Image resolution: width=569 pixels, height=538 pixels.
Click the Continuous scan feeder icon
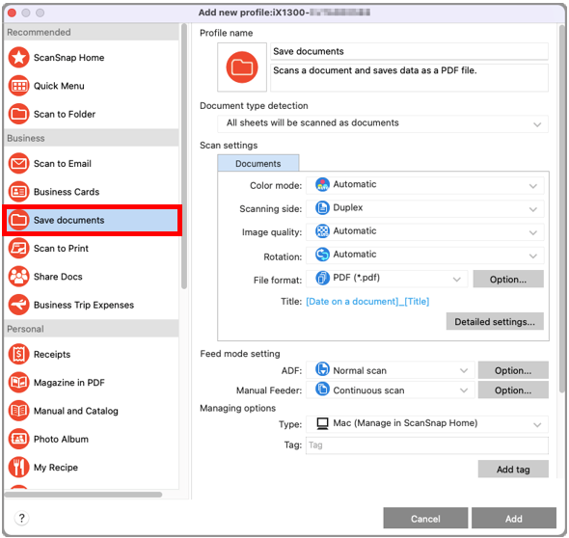[x=322, y=390]
